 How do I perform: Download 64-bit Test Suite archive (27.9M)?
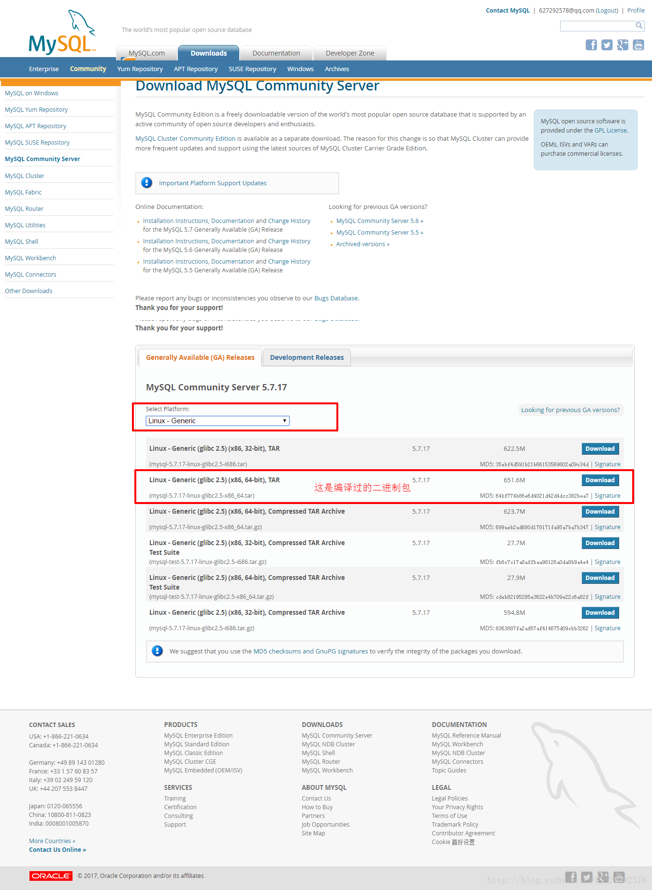(600, 578)
